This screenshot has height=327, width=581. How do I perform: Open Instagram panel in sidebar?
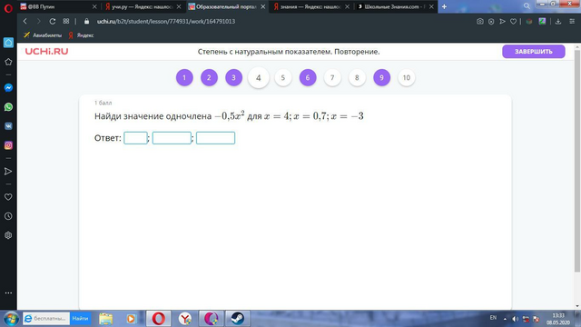[x=8, y=145]
